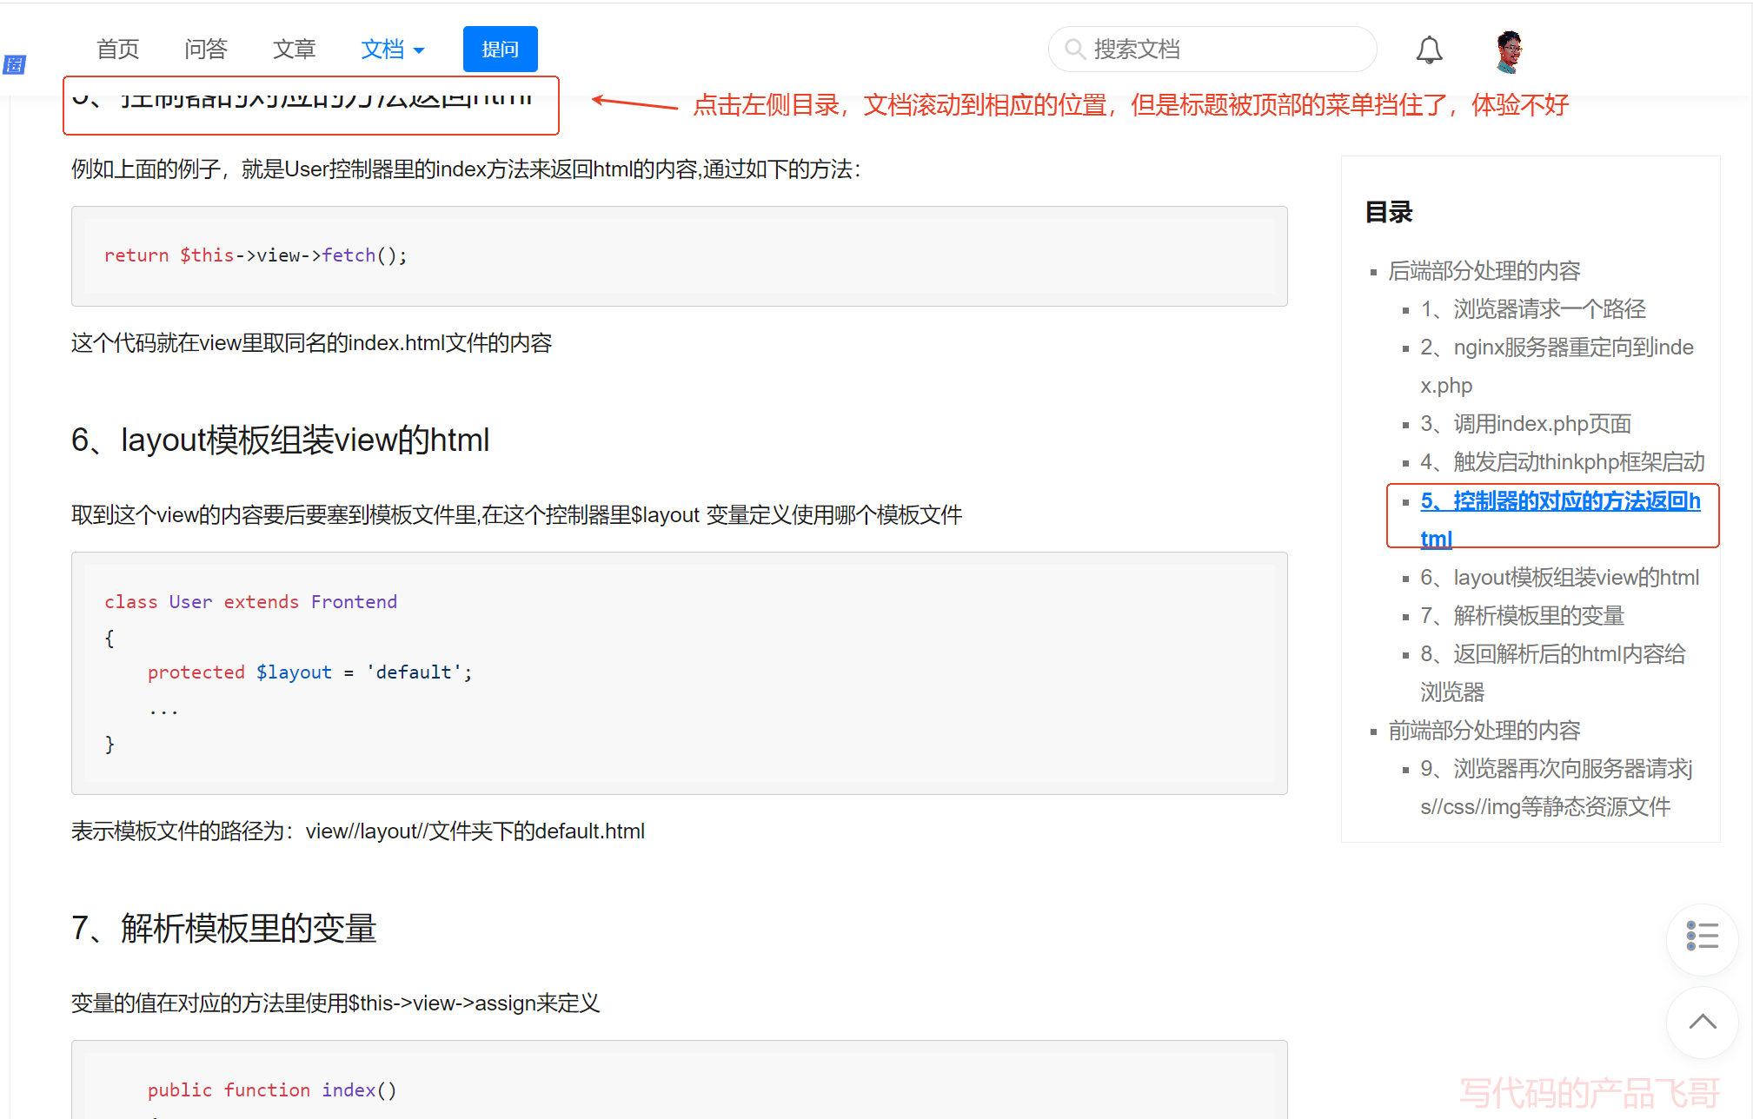The image size is (1753, 1119).
Task: Jump to 前端部分处理的内容 directory section
Action: 1484,731
